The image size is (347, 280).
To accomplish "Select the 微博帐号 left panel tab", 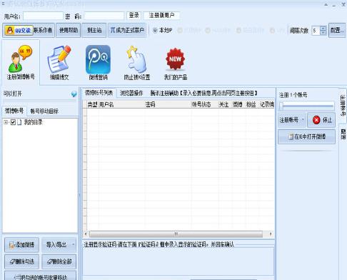I will 14,111.
